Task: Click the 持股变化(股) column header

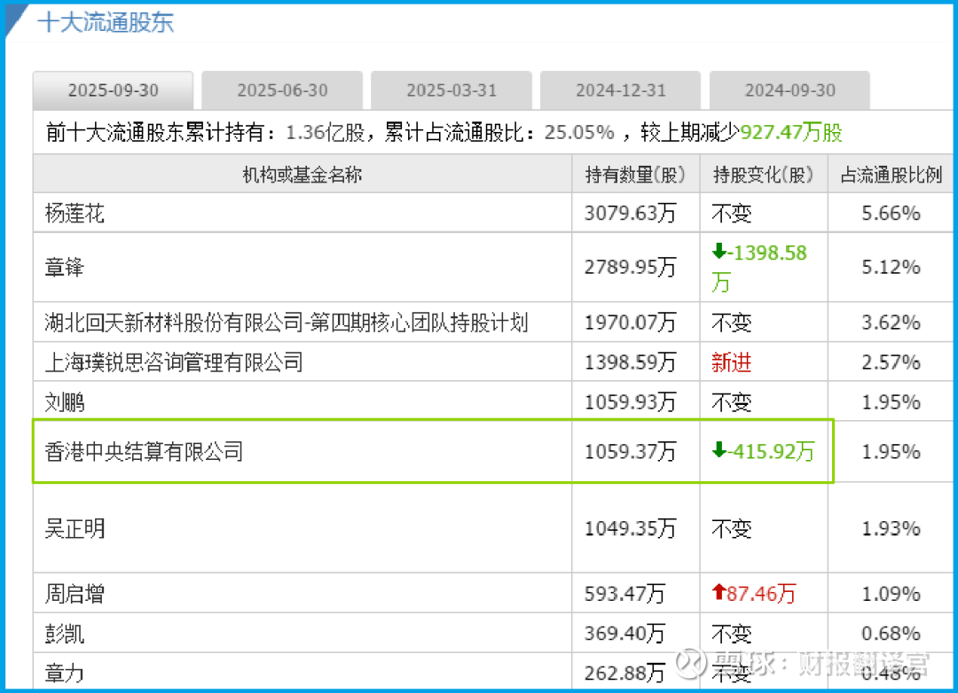Action: [x=763, y=175]
